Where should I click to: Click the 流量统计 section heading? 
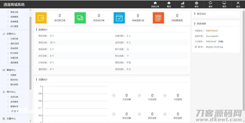click(x=43, y=80)
